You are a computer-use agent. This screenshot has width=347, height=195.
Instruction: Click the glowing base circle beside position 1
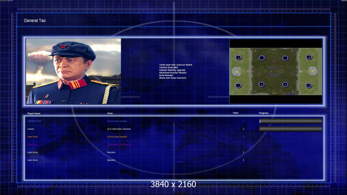tap(237, 71)
